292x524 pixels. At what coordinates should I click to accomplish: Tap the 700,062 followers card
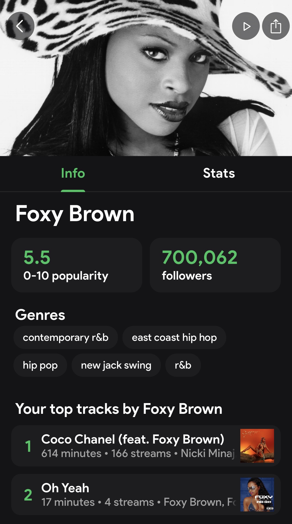[x=215, y=265]
